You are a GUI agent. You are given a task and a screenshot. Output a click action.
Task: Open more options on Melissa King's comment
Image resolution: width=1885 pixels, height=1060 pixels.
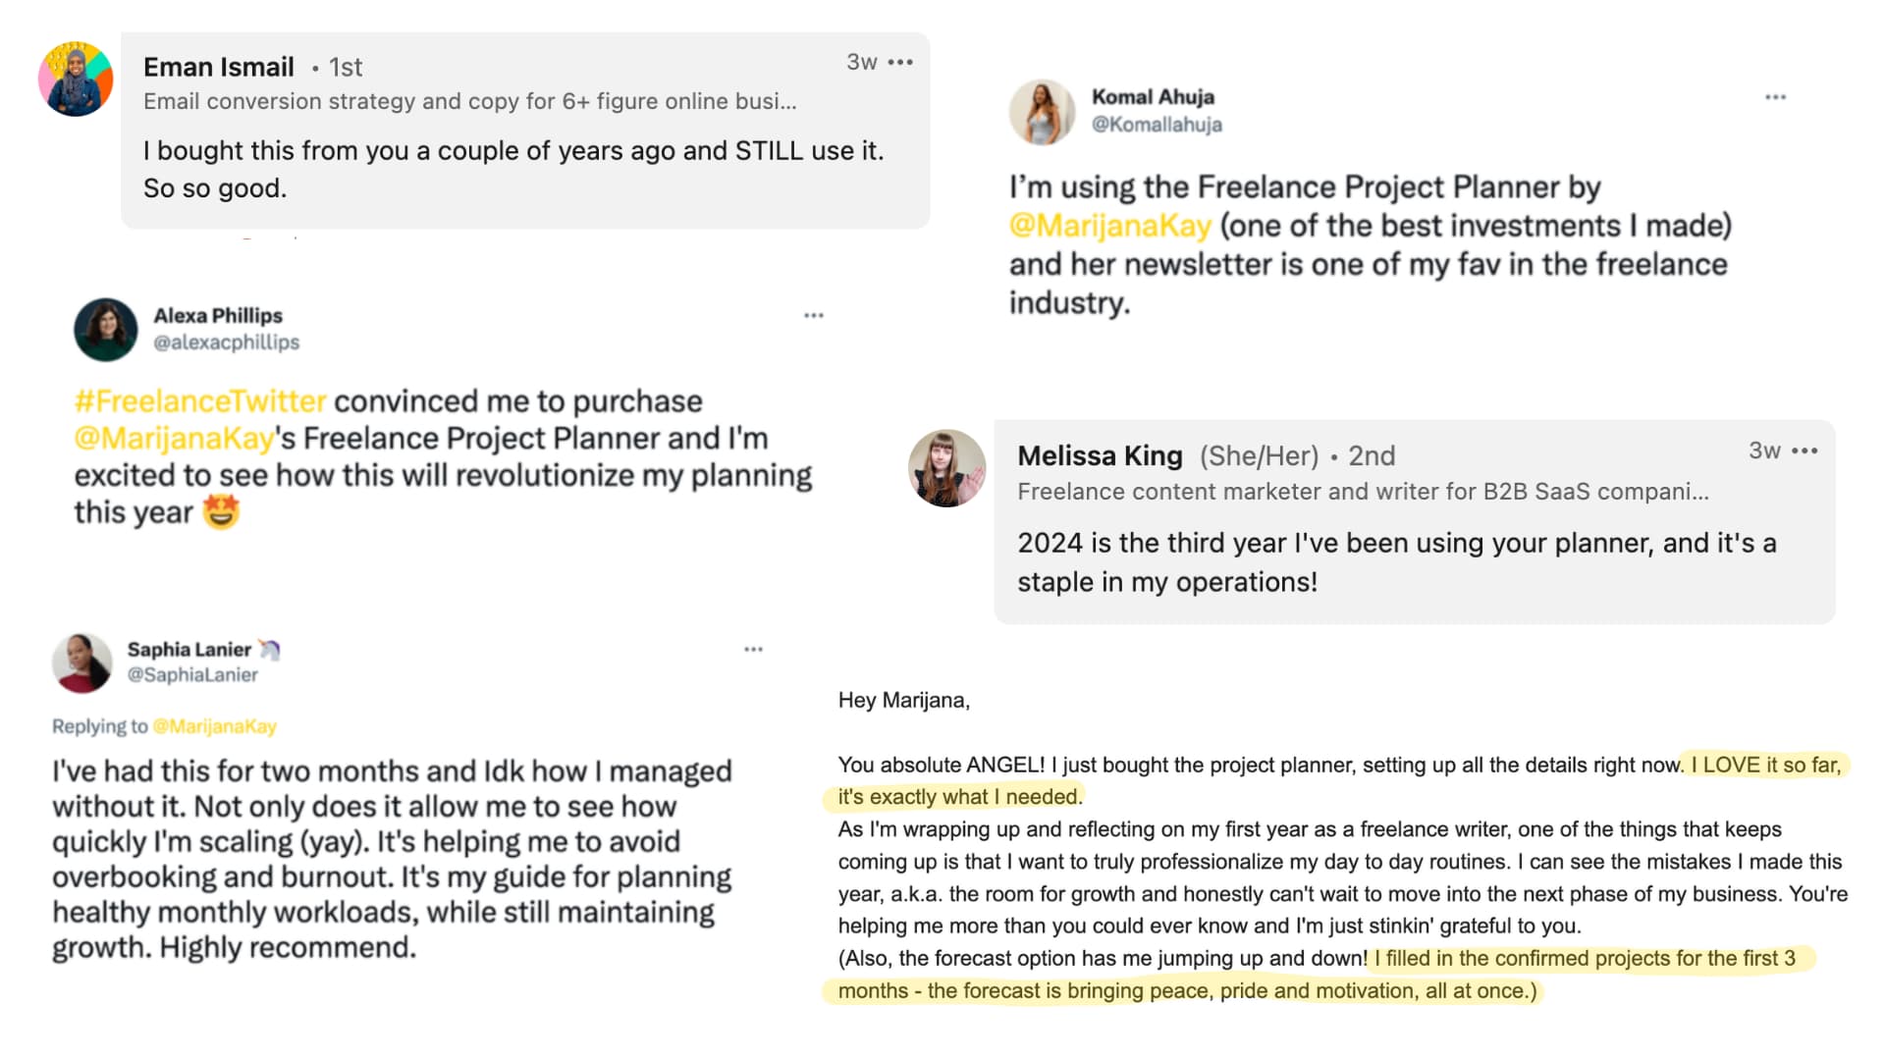click(x=1804, y=451)
